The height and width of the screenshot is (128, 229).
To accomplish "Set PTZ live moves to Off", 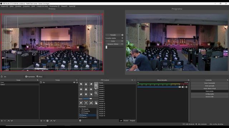I will click(121, 121).
